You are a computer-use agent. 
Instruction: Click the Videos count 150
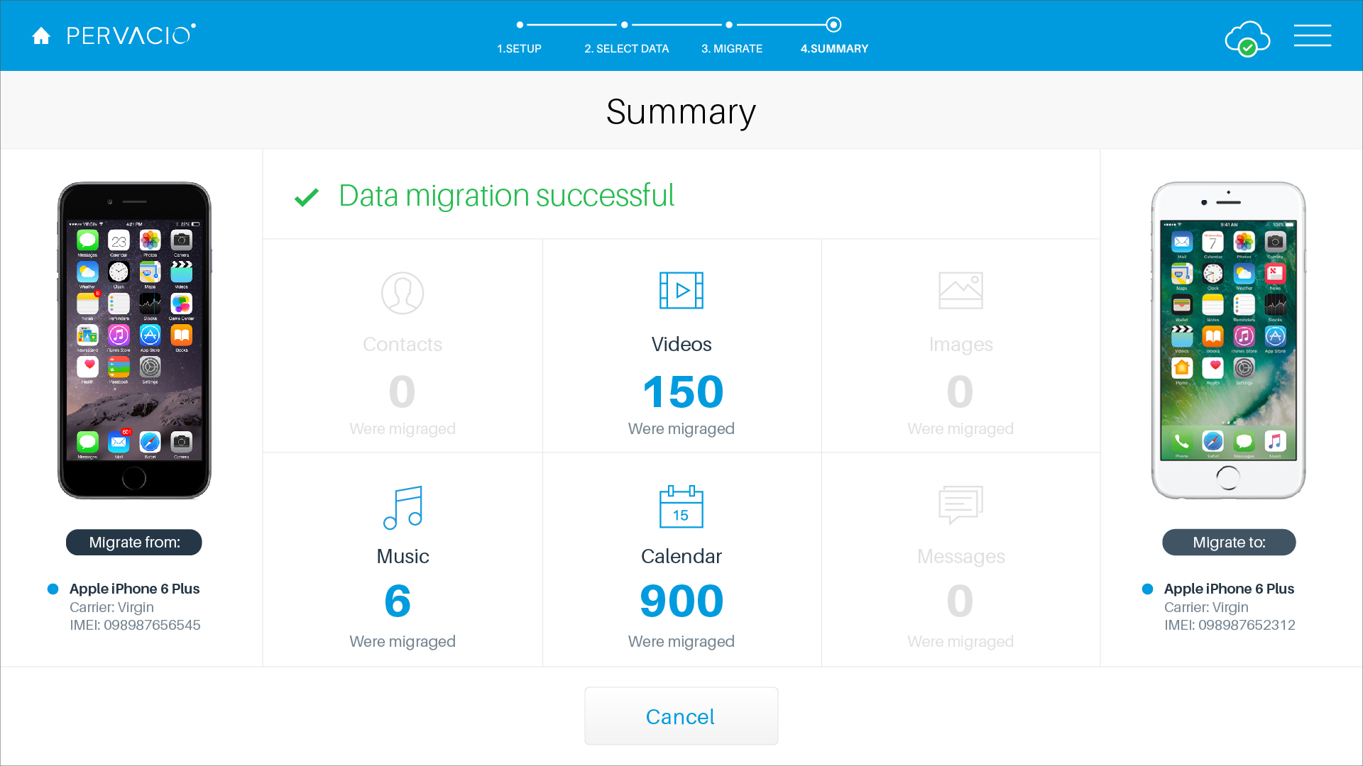(683, 392)
